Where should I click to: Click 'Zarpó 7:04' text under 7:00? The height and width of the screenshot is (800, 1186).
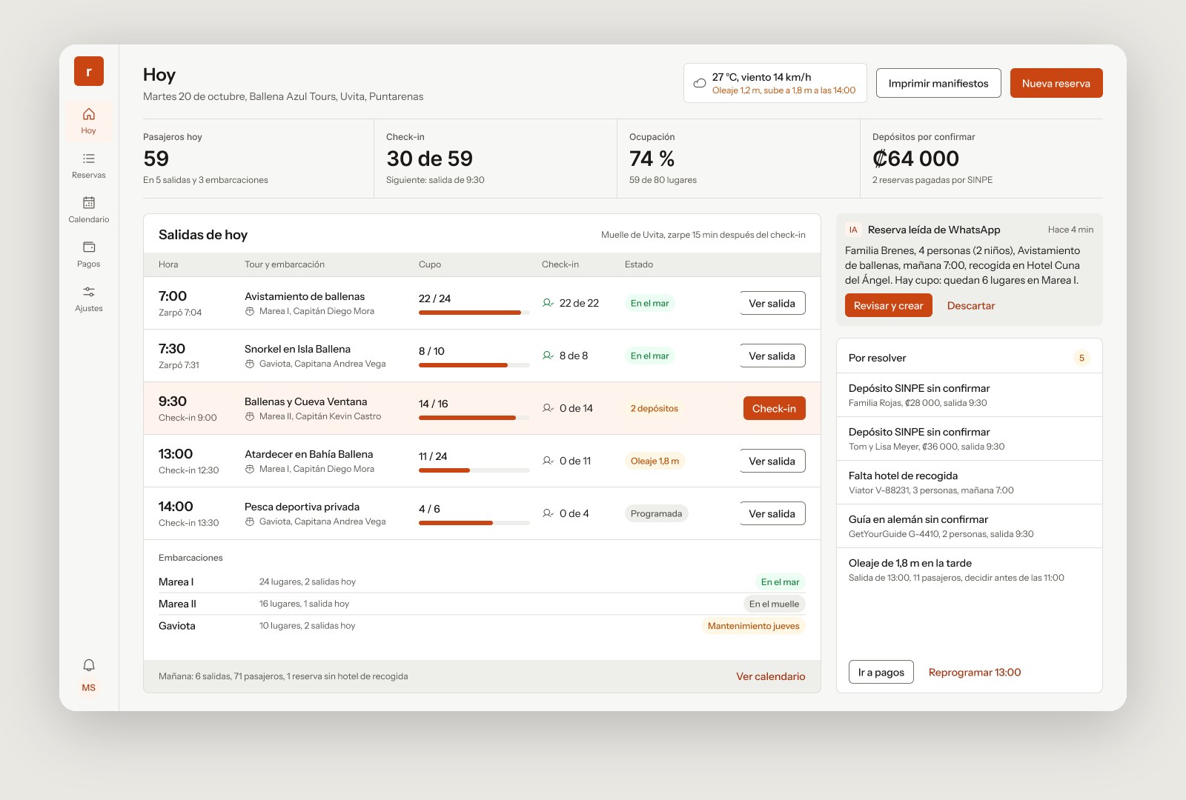click(180, 313)
